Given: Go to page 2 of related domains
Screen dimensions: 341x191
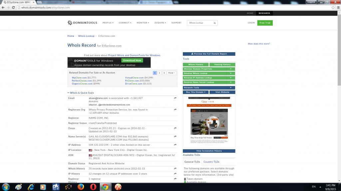Looking at the screenshot, I should (160, 73).
